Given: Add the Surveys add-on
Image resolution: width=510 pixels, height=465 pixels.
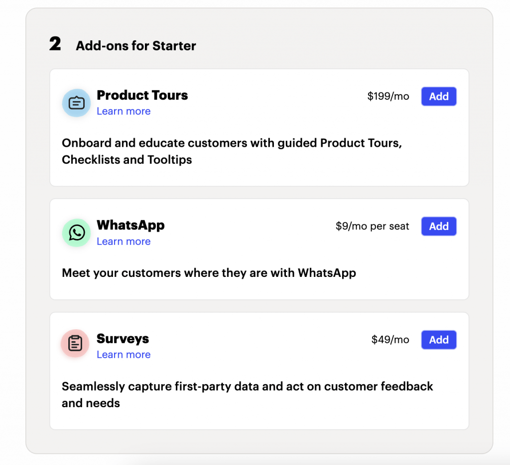Looking at the screenshot, I should pyautogui.click(x=438, y=340).
